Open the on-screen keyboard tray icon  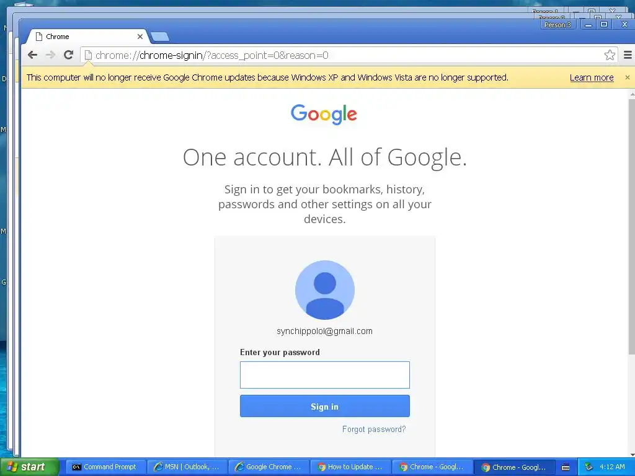tap(566, 467)
